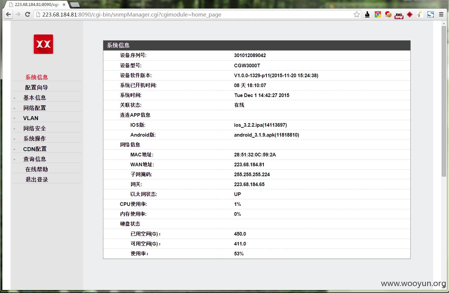Viewport: 449px width, 293px height.
Task: Click the subnet mask 255.255.255.224
Action: point(252,174)
